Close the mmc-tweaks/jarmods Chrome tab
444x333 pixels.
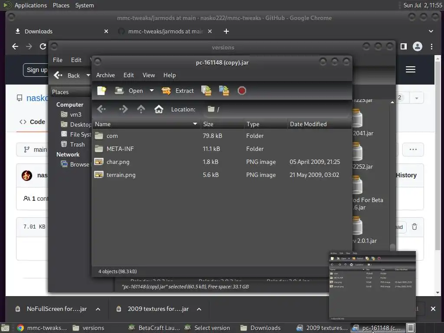point(210,31)
